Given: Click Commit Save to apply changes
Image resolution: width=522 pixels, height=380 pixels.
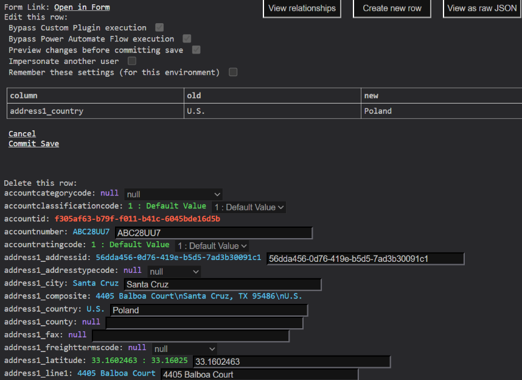Looking at the screenshot, I should pyautogui.click(x=33, y=144).
